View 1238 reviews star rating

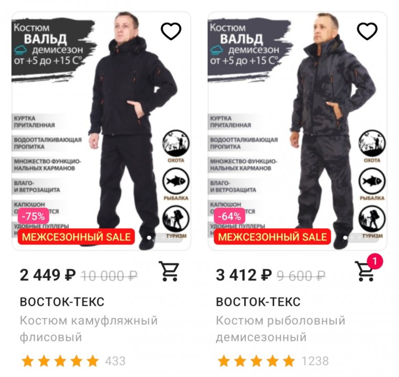[x=273, y=361]
